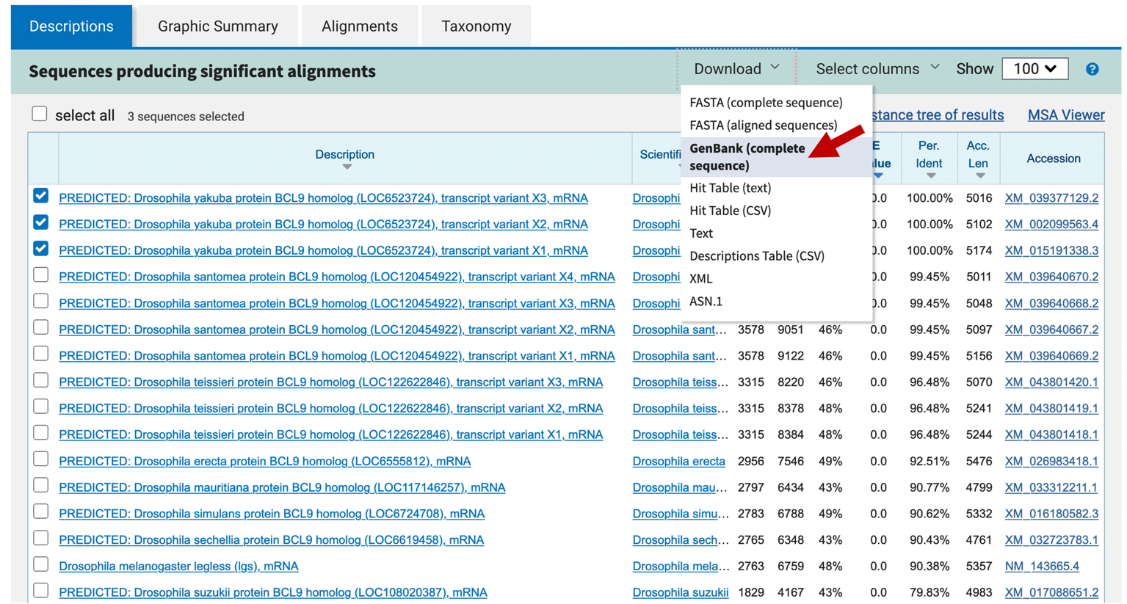The image size is (1127, 604).
Task: Click the 5476 accession length value
Action: coord(979,461)
